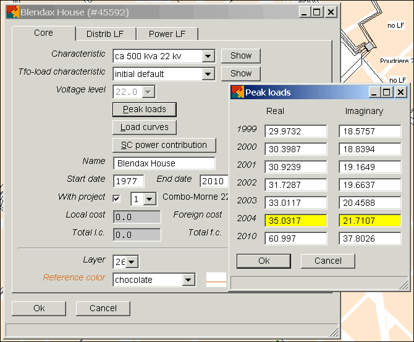Click the Blendax House window title icon
The height and width of the screenshot is (342, 414).
(12, 12)
